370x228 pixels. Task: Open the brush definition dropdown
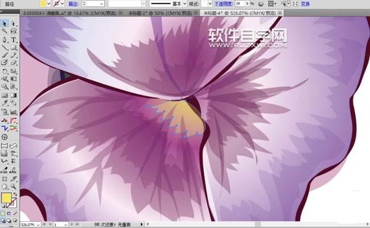click(x=143, y=4)
